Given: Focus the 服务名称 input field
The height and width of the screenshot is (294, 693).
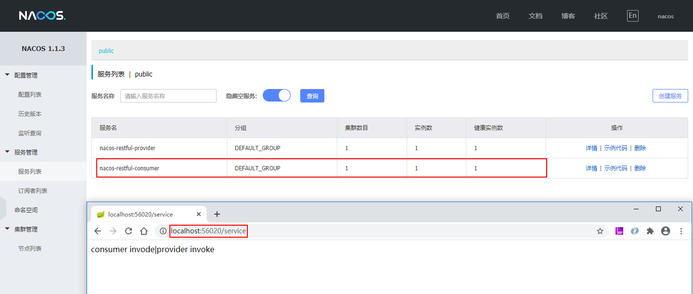Looking at the screenshot, I should pos(168,96).
